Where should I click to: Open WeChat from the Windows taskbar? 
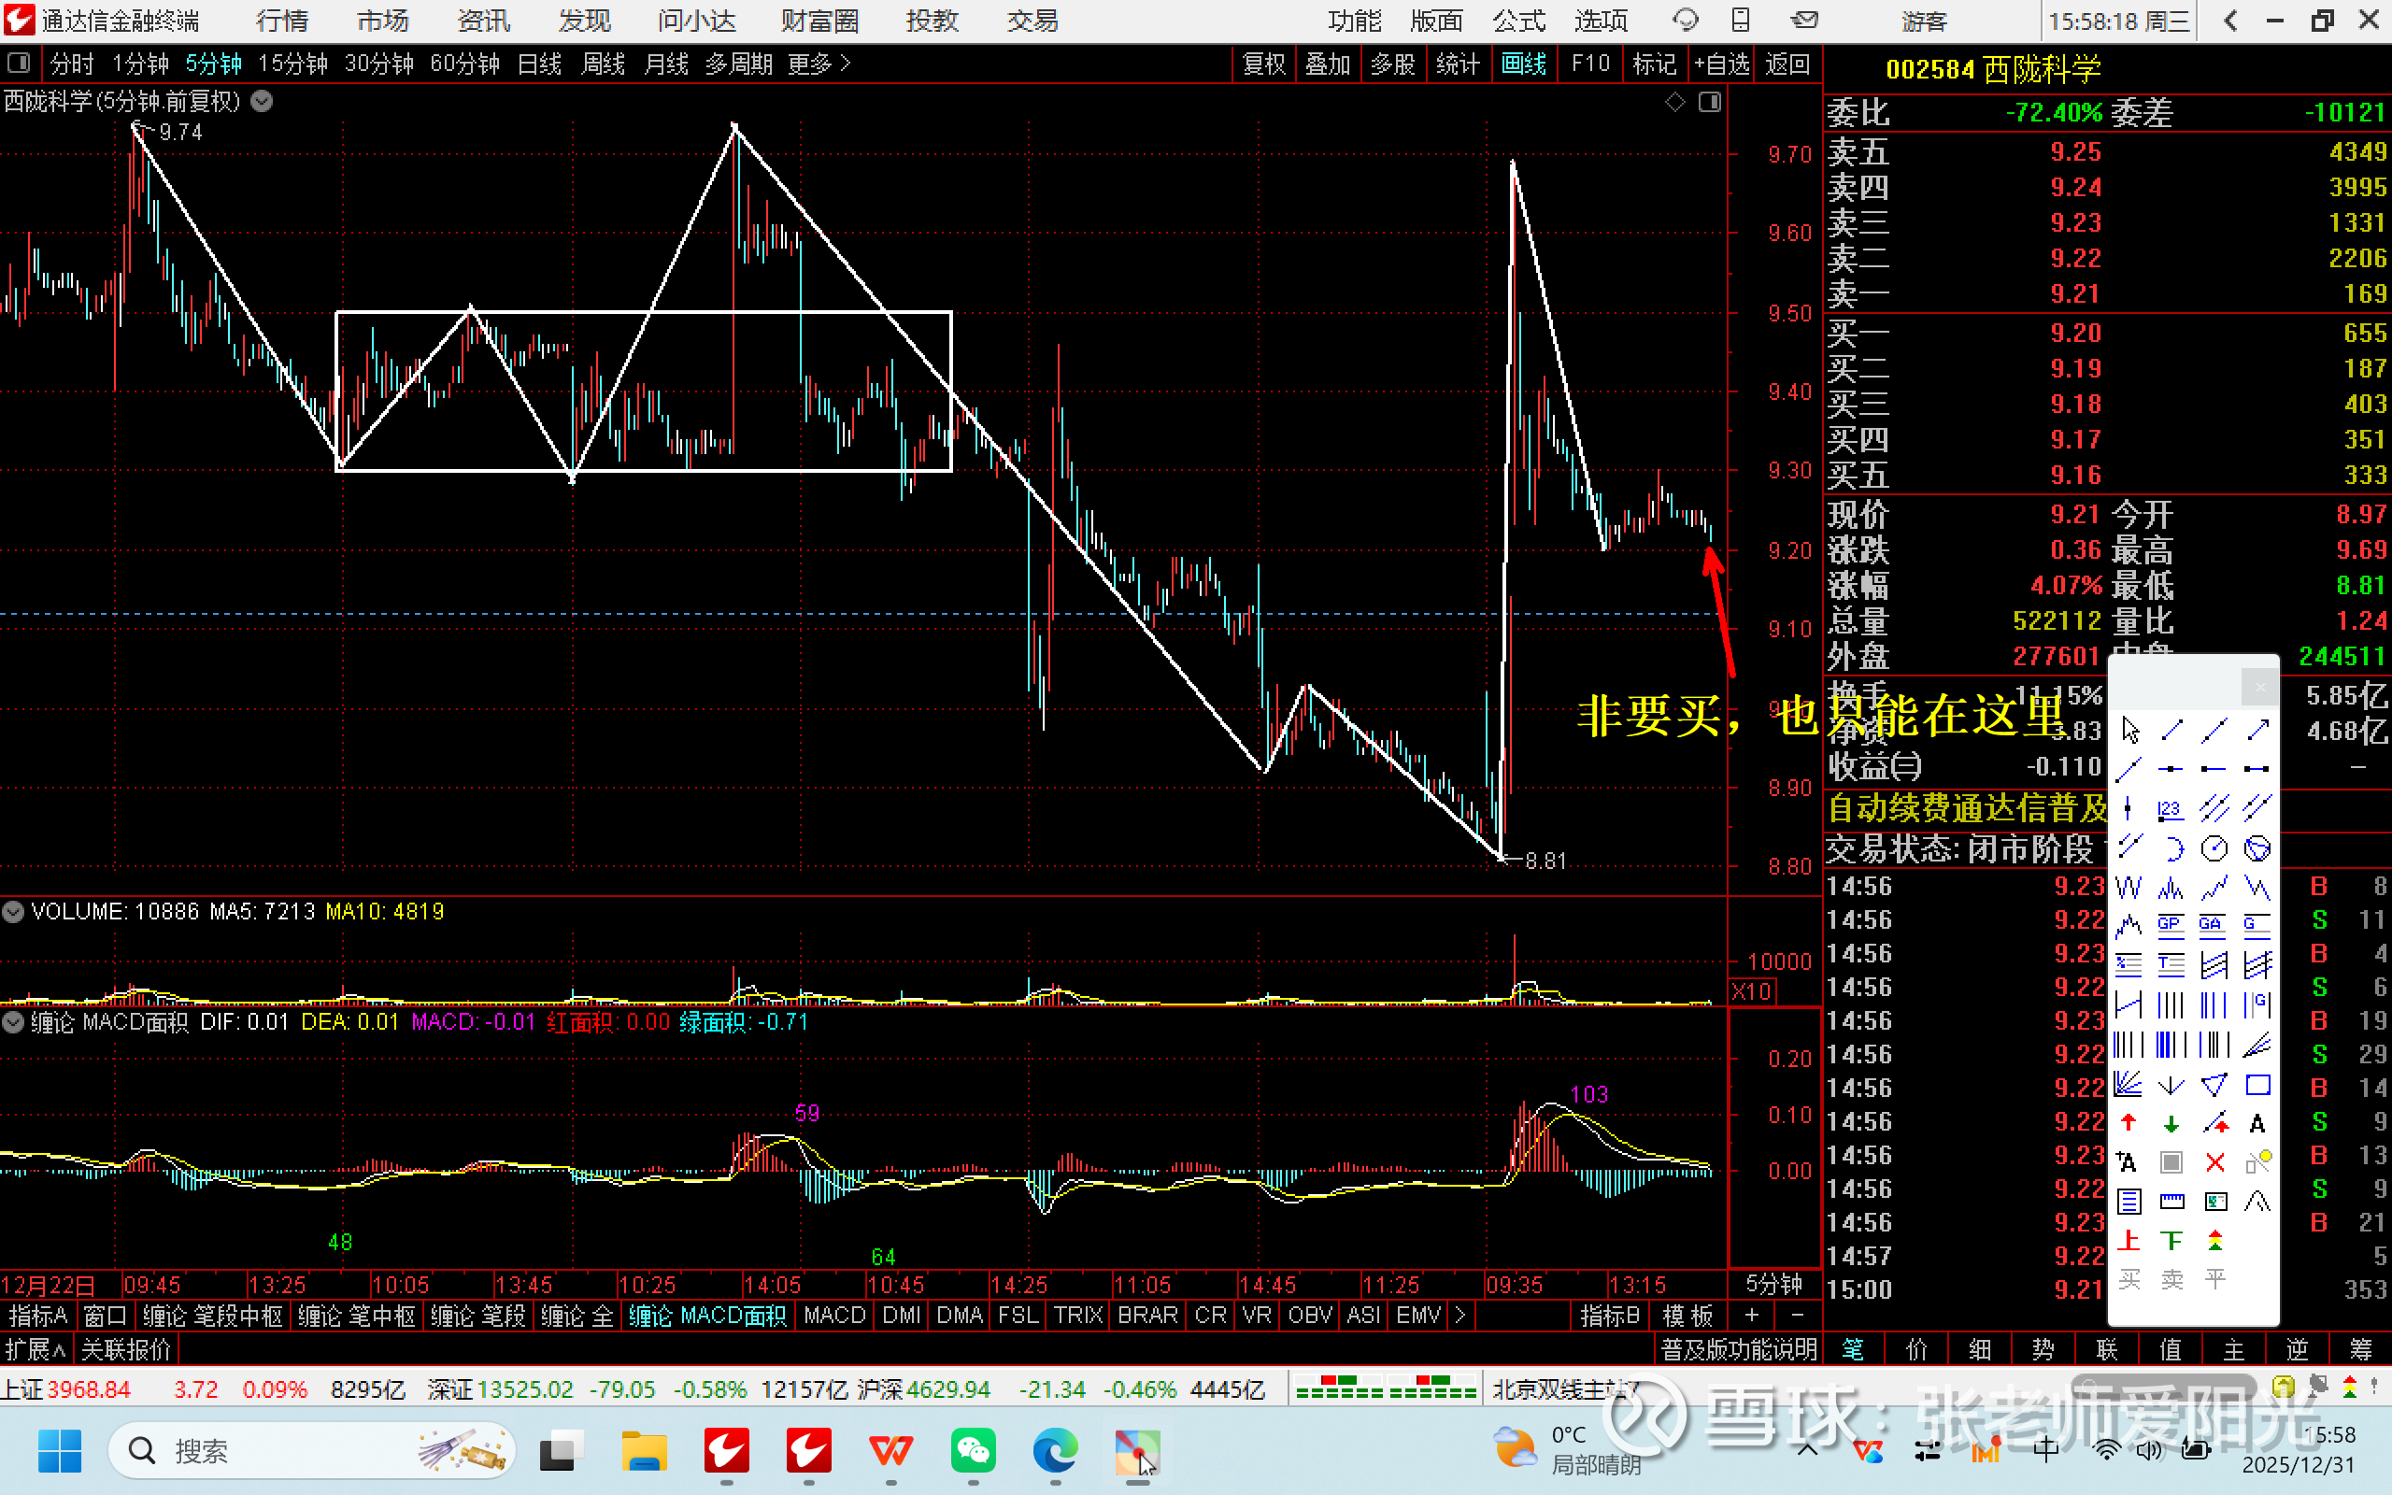[974, 1451]
